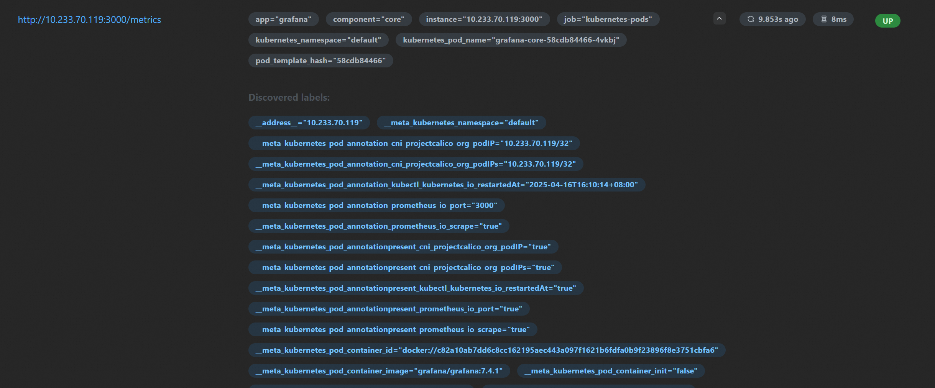Select the pod_container_init="false" label

click(x=611, y=371)
